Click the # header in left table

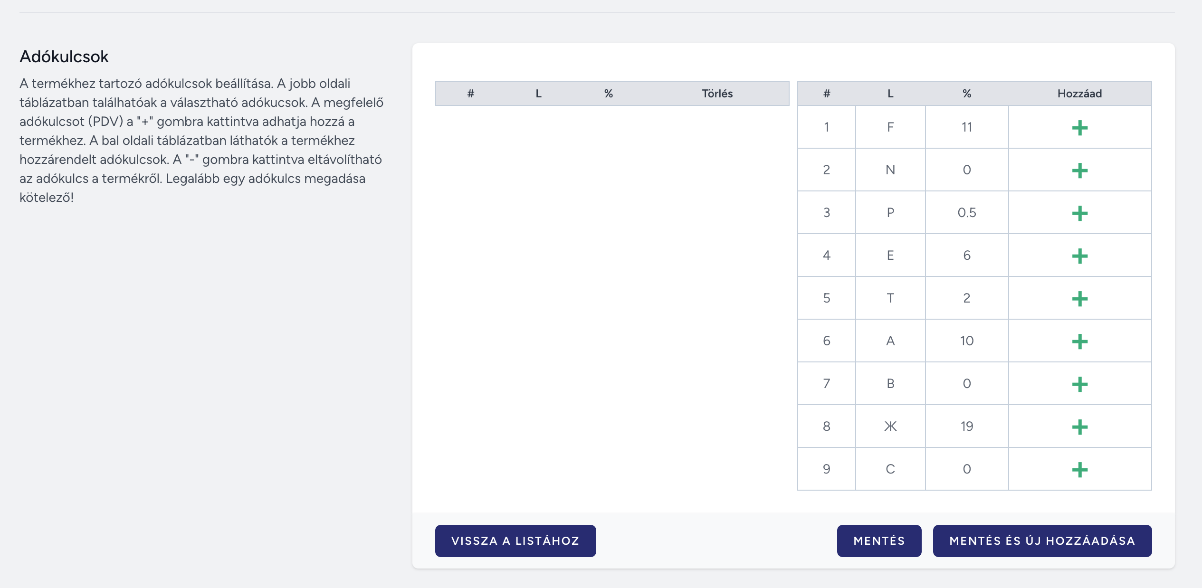tap(471, 94)
